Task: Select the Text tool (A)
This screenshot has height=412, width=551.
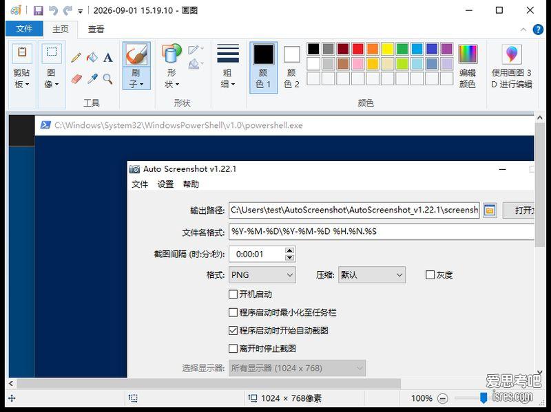Action: 108,57
